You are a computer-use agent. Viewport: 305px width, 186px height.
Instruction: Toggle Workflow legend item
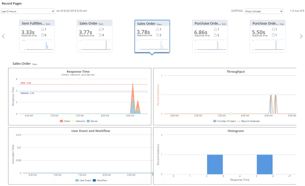pyautogui.click(x=100, y=180)
